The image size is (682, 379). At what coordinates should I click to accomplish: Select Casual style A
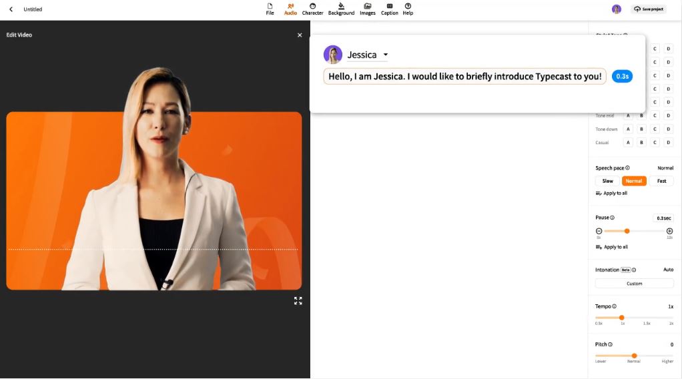pyautogui.click(x=628, y=143)
